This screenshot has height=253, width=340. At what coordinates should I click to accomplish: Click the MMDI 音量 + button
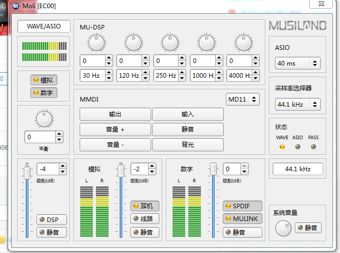click(115, 130)
